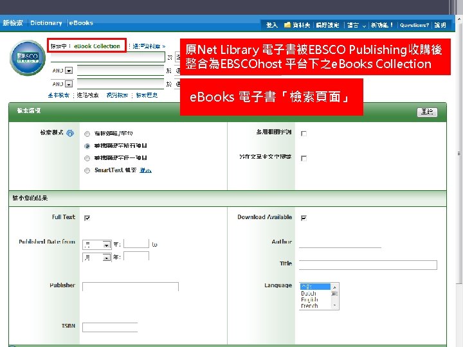Viewport: 463px width, 347px height.
Task: Open the eBooks menu item
Action: pos(81,22)
